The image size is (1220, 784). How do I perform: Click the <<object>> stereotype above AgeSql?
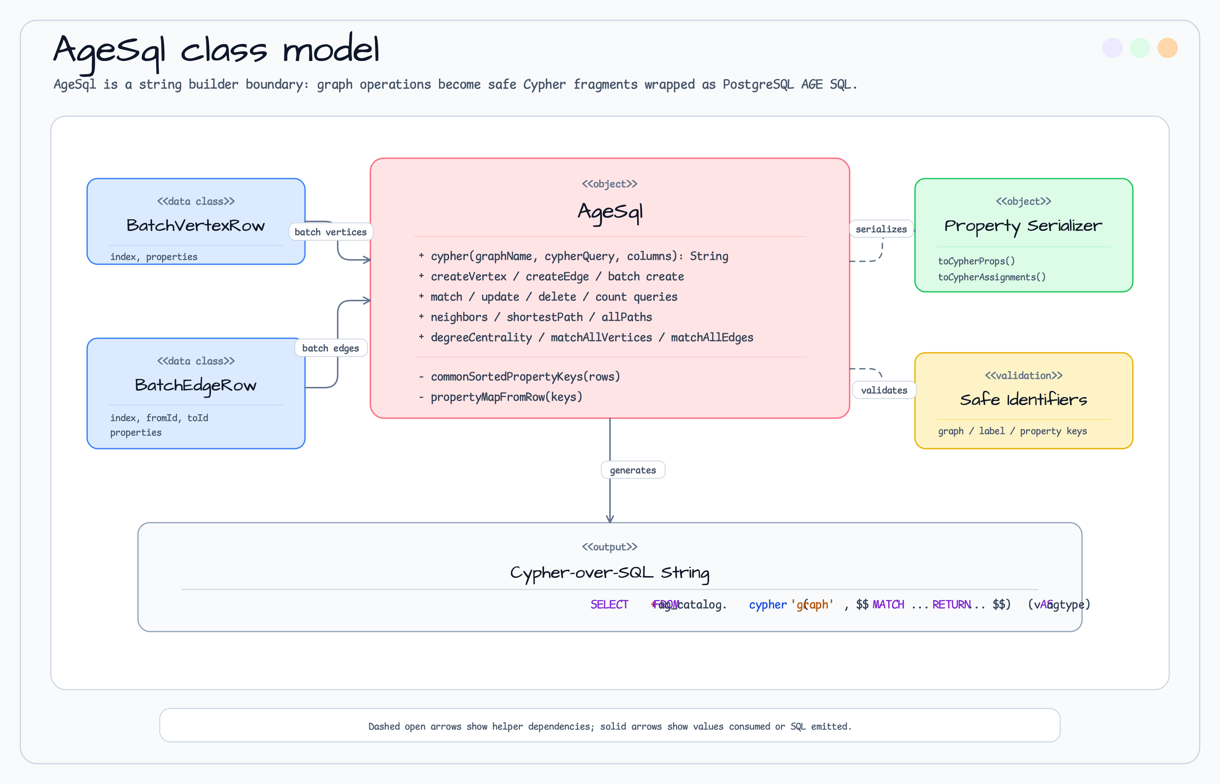(x=610, y=184)
